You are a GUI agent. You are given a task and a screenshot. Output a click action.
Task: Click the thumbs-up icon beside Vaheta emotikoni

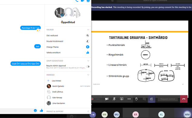[88, 53]
